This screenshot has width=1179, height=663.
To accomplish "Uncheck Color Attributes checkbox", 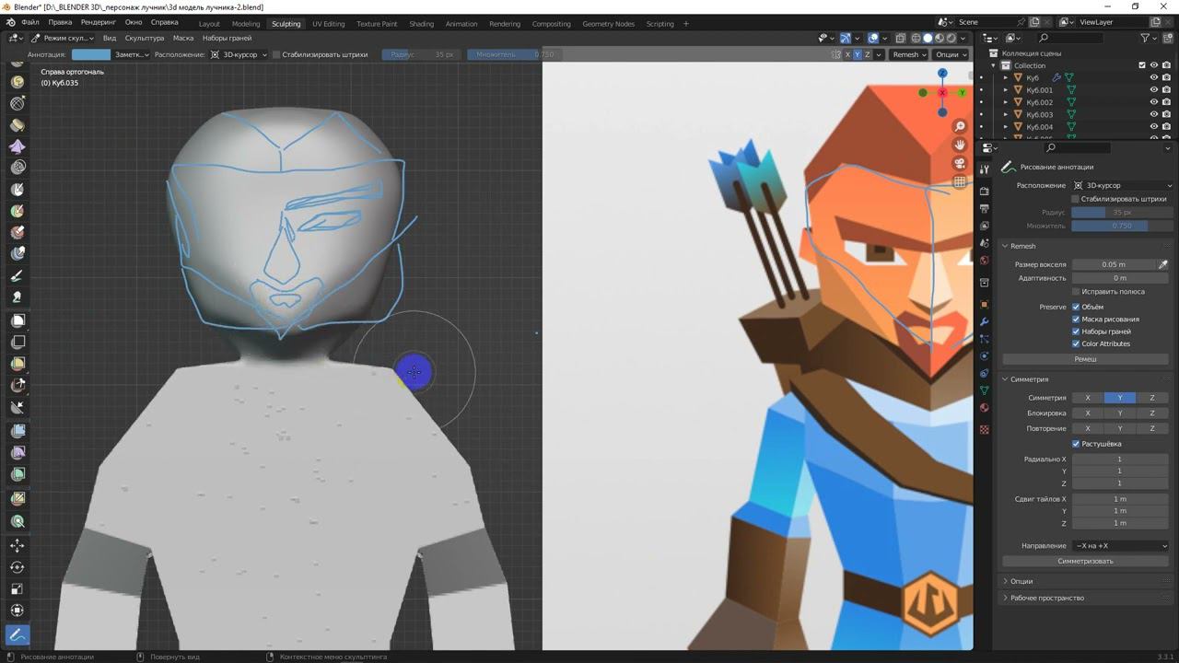I will click(x=1076, y=344).
